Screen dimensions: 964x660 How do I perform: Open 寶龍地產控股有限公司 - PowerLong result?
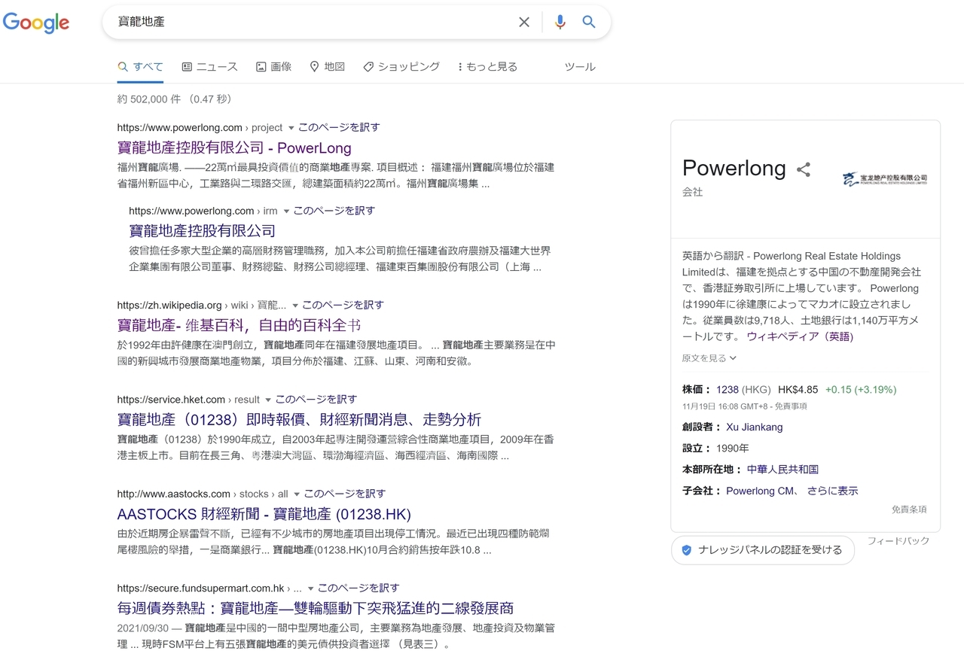tap(234, 148)
